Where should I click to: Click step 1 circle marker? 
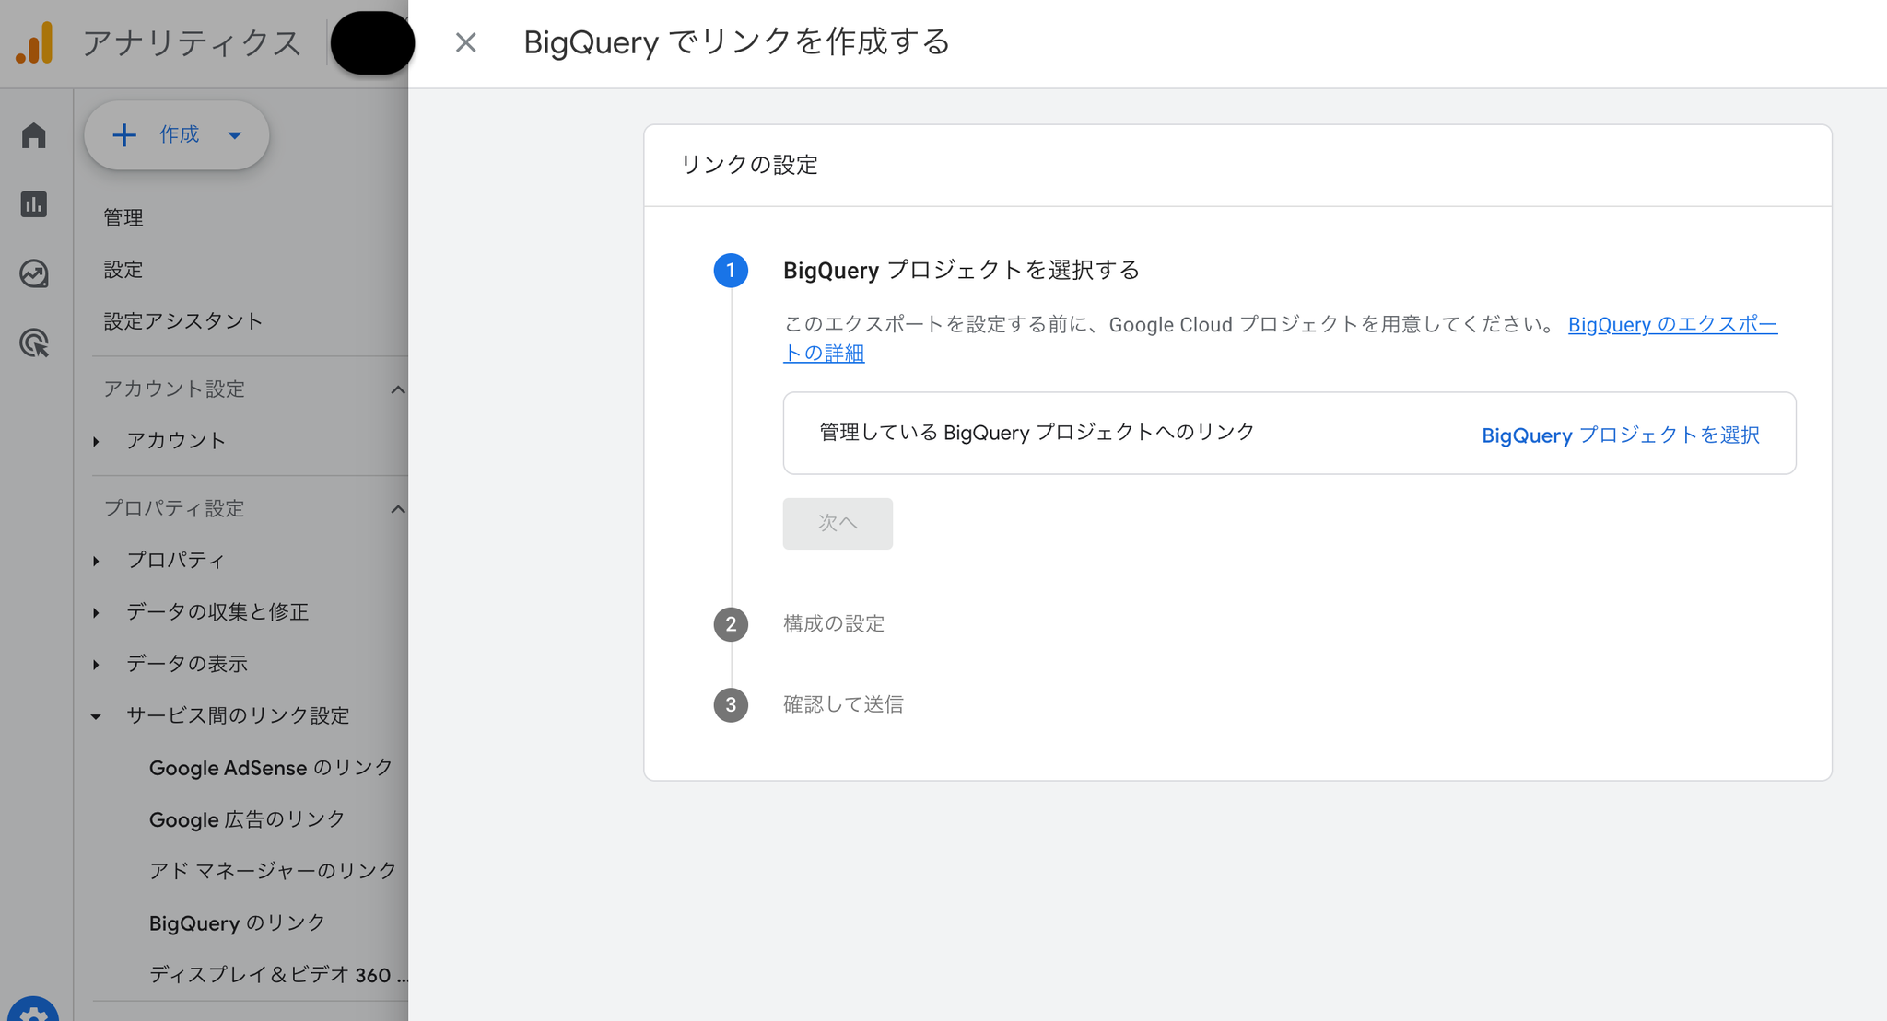tap(731, 270)
